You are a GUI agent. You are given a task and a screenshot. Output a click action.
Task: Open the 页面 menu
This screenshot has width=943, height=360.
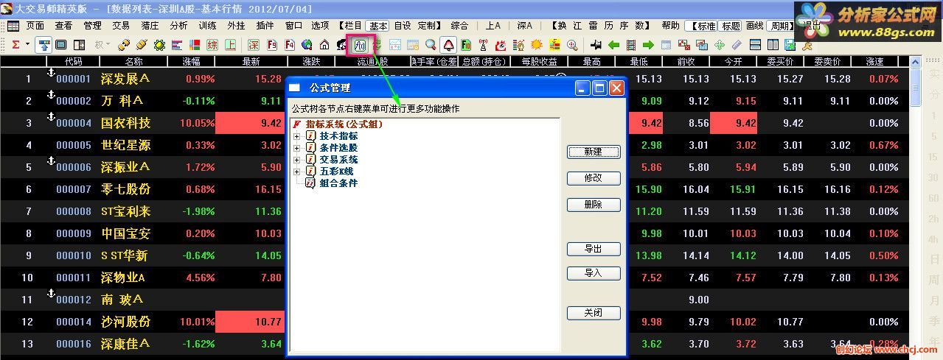point(35,26)
